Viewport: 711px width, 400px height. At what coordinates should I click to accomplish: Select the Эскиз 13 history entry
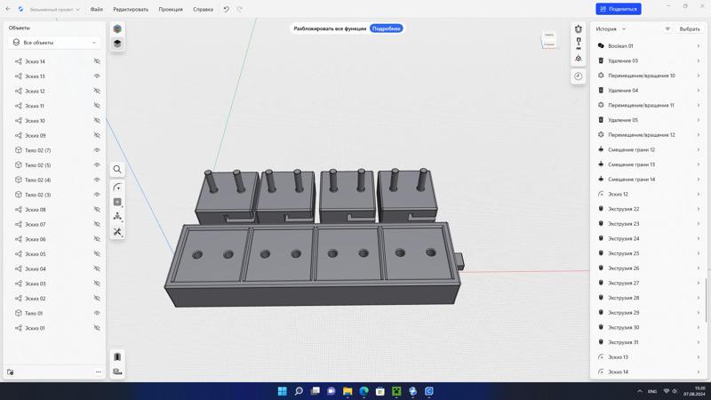pyautogui.click(x=649, y=357)
